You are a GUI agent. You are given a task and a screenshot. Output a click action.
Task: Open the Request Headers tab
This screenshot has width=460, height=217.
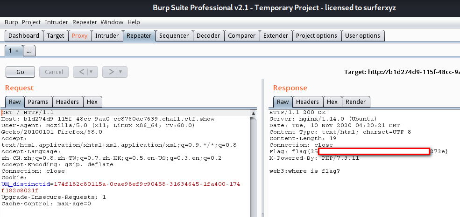coord(67,102)
